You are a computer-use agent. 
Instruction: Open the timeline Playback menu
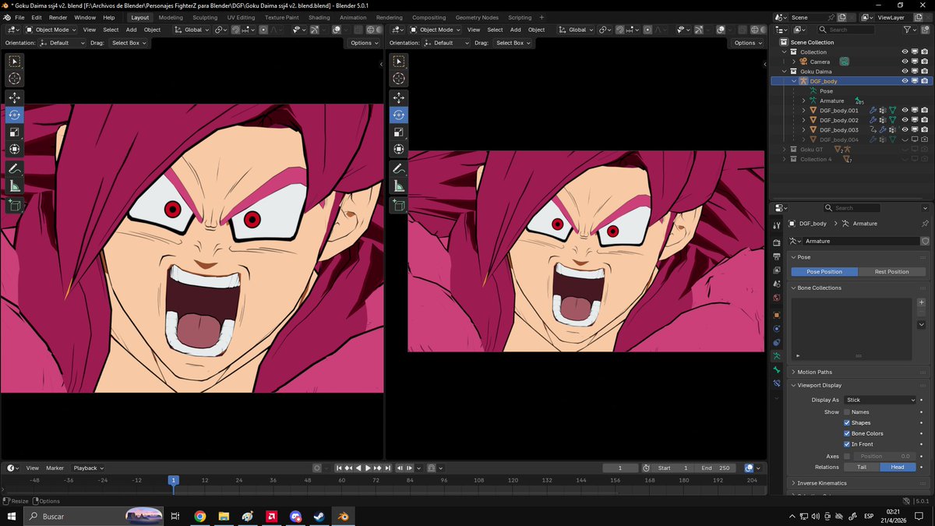coord(88,468)
